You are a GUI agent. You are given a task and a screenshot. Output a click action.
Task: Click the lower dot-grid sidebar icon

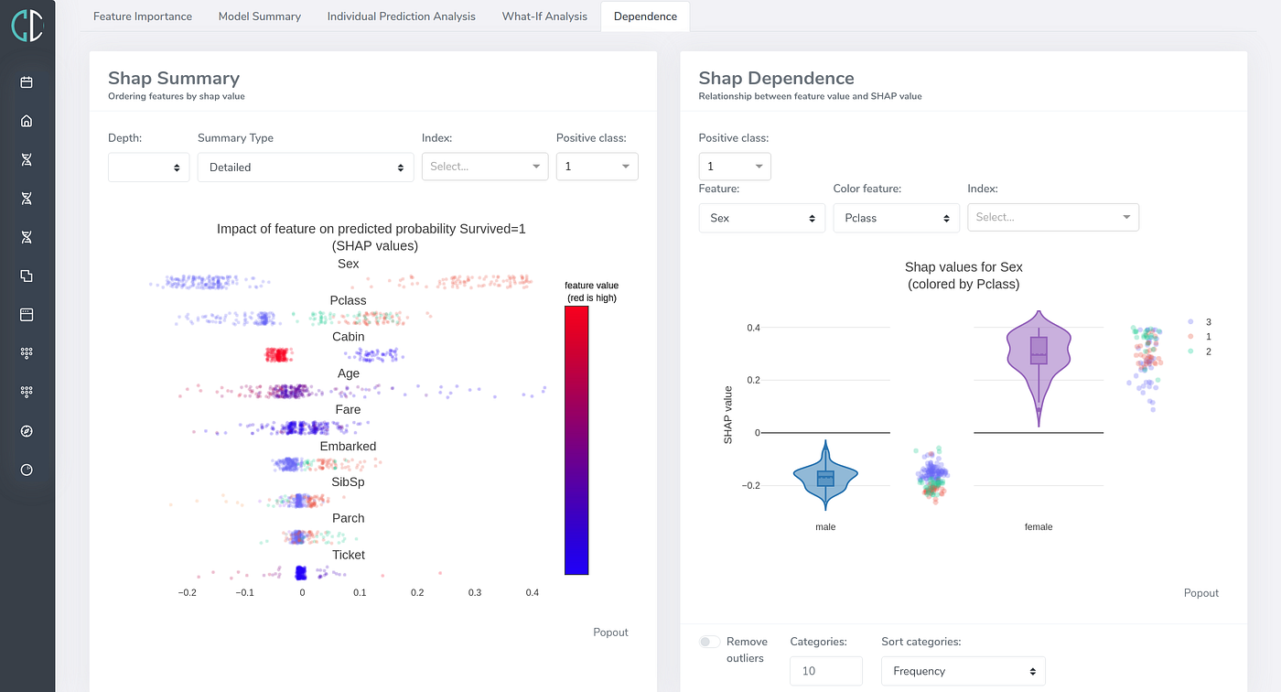(x=27, y=392)
